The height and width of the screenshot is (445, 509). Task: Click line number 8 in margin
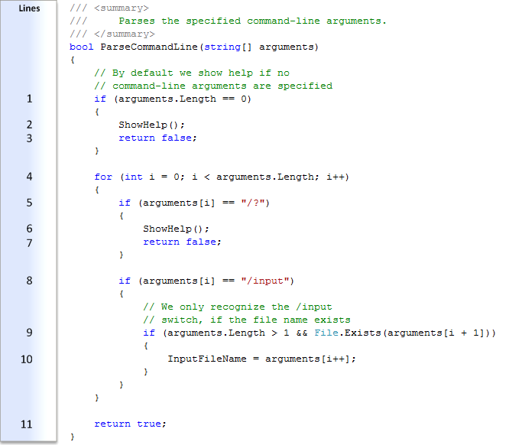pos(29,281)
